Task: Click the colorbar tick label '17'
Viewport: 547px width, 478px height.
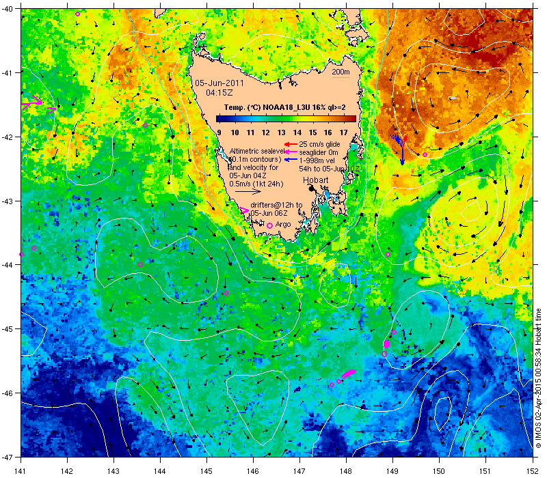Action: pos(344,132)
